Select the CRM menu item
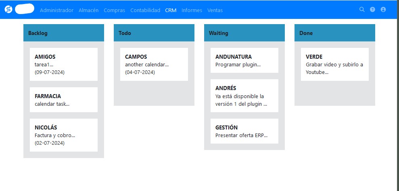Image resolution: width=399 pixels, height=191 pixels. 171,10
